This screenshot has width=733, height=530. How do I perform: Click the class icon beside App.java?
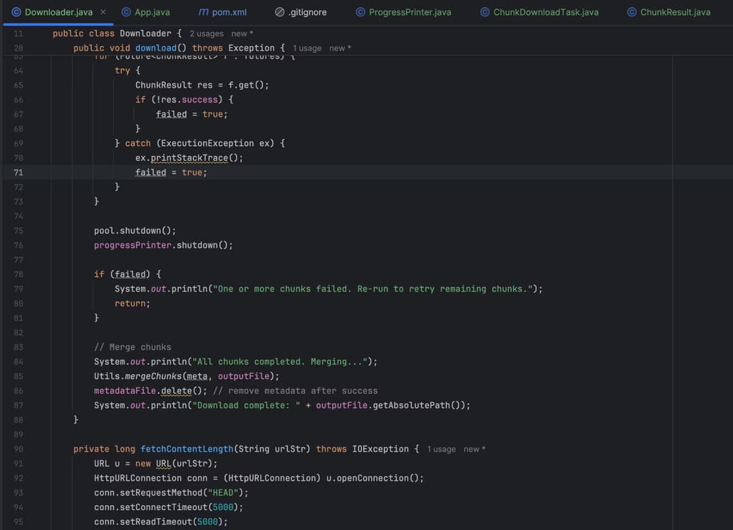click(x=125, y=11)
